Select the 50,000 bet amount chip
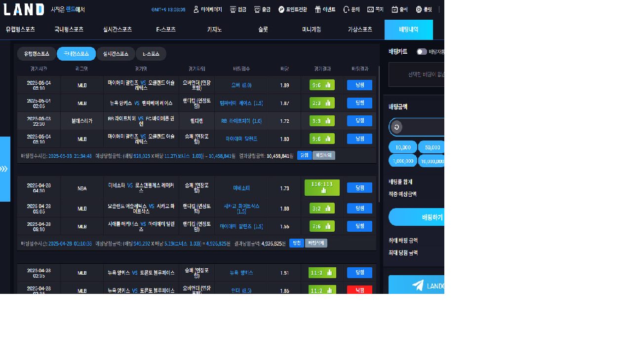The width and height of the screenshot is (626, 356). (432, 147)
